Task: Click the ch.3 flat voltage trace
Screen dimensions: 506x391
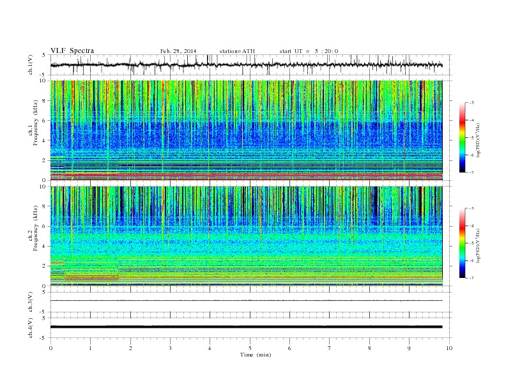Action: click(246, 301)
